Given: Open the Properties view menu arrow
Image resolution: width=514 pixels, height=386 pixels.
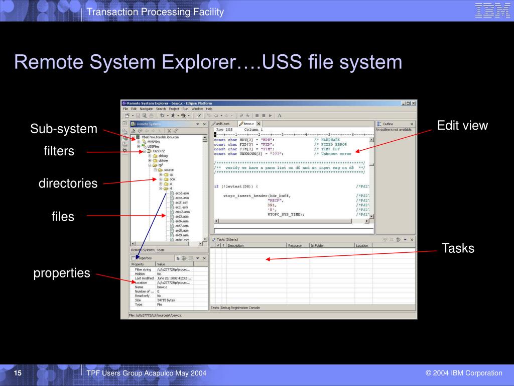Looking at the screenshot, I should (x=198, y=258).
